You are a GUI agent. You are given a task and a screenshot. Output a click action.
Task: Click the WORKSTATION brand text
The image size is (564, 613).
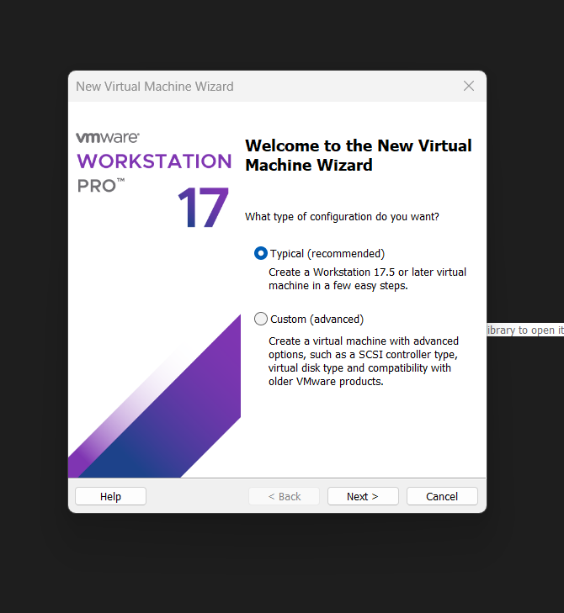pos(154,161)
